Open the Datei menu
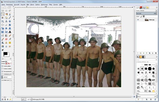 click(x=3, y=5)
